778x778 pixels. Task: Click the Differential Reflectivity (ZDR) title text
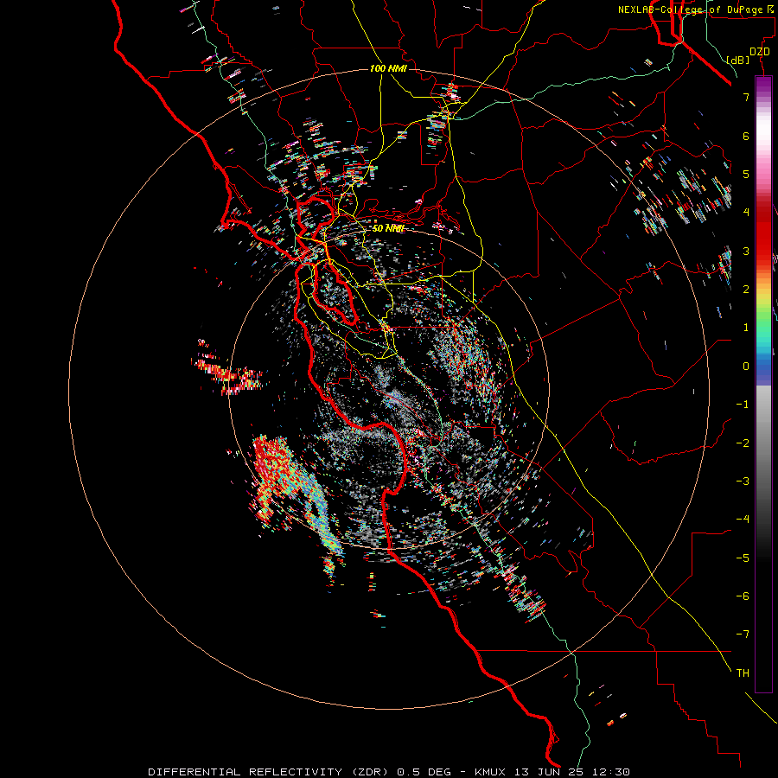[270, 772]
